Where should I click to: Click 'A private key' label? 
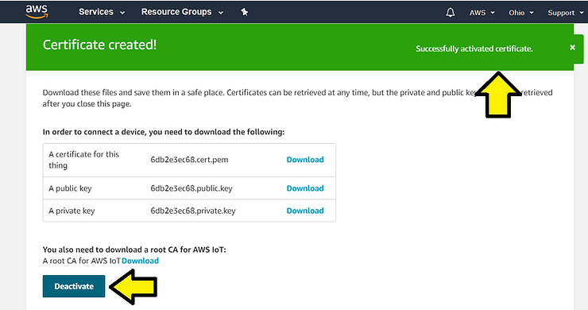click(72, 211)
